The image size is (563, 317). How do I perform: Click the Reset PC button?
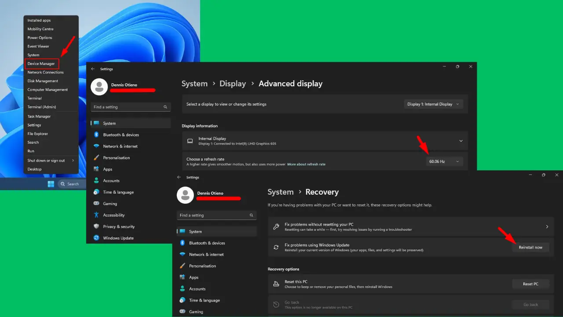coord(530,284)
